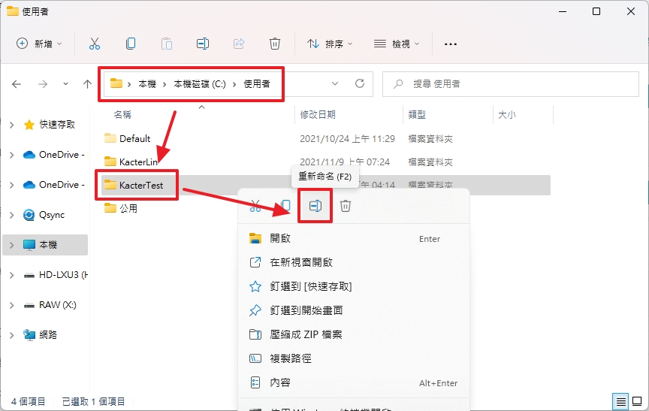Select the Default folder in the file list
This screenshot has height=411, width=649.
(134, 138)
